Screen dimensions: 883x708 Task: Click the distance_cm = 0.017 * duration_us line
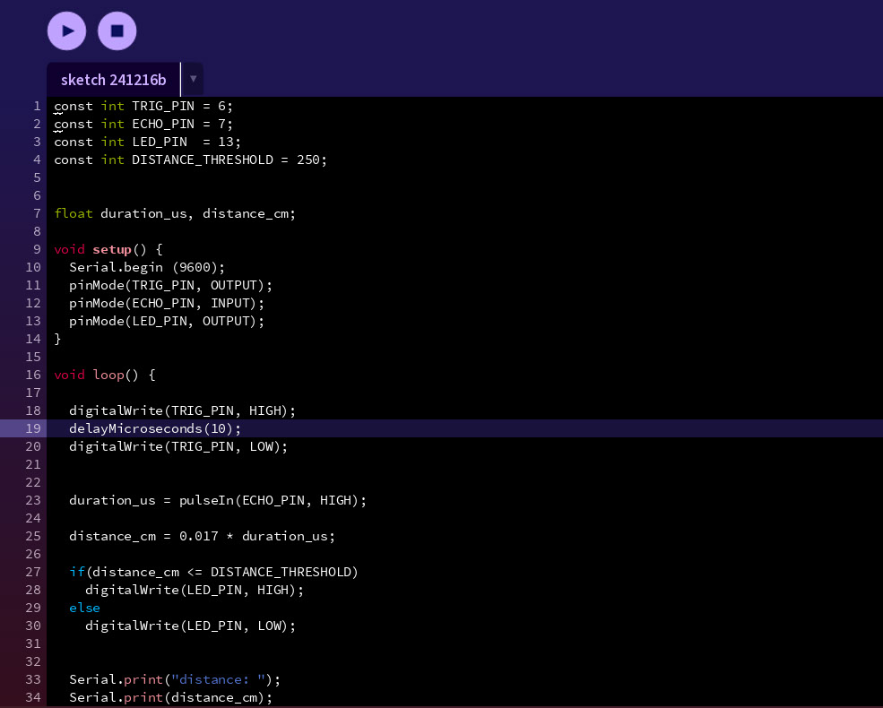click(x=203, y=536)
